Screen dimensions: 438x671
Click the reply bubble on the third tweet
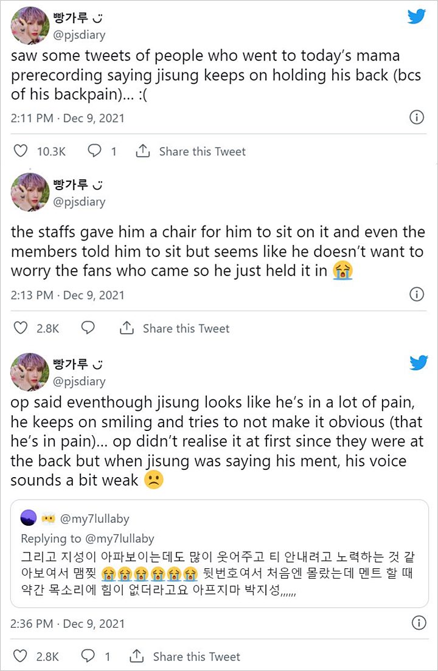pos(88,656)
